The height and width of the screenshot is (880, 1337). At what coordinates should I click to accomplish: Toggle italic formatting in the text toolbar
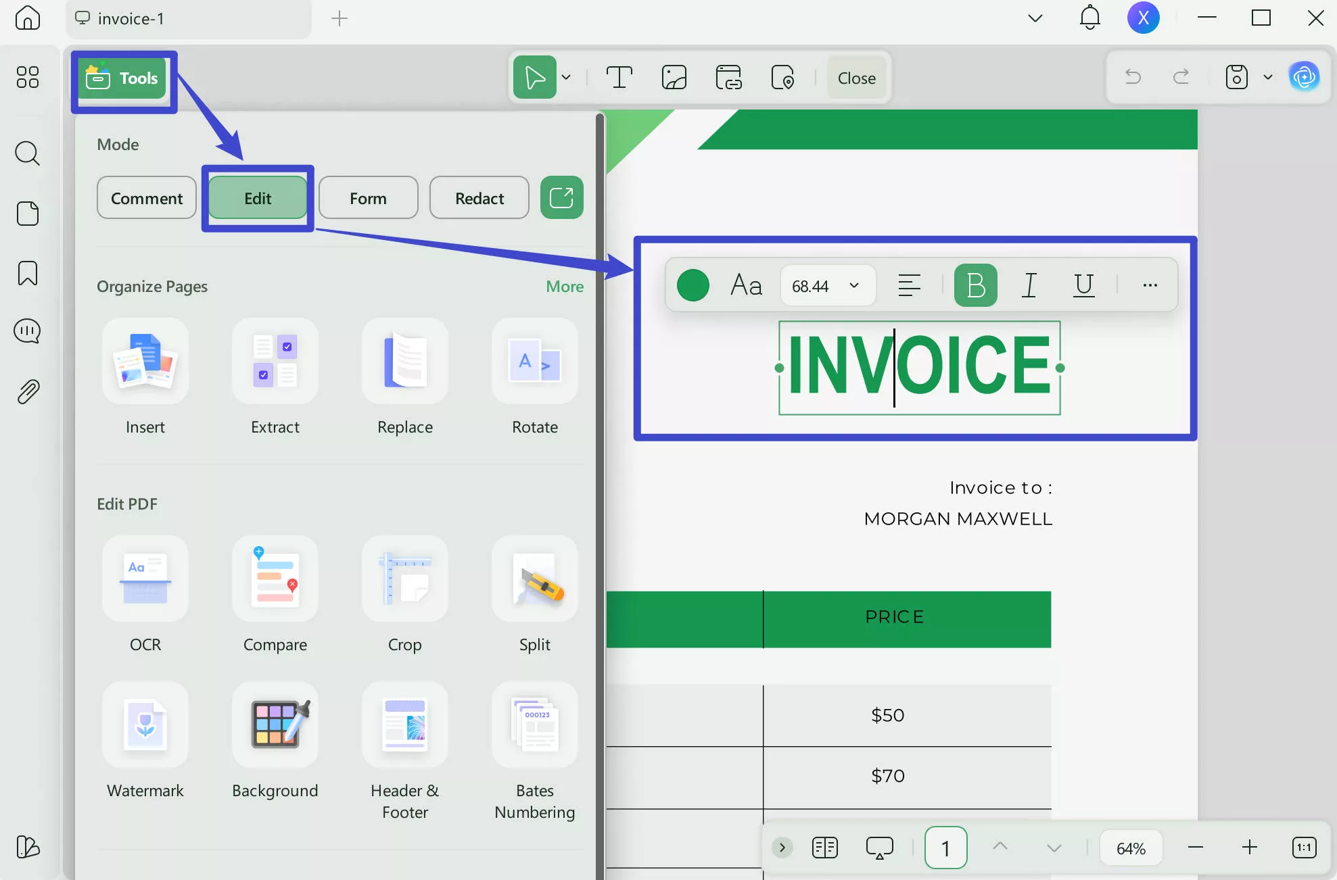tap(1029, 285)
